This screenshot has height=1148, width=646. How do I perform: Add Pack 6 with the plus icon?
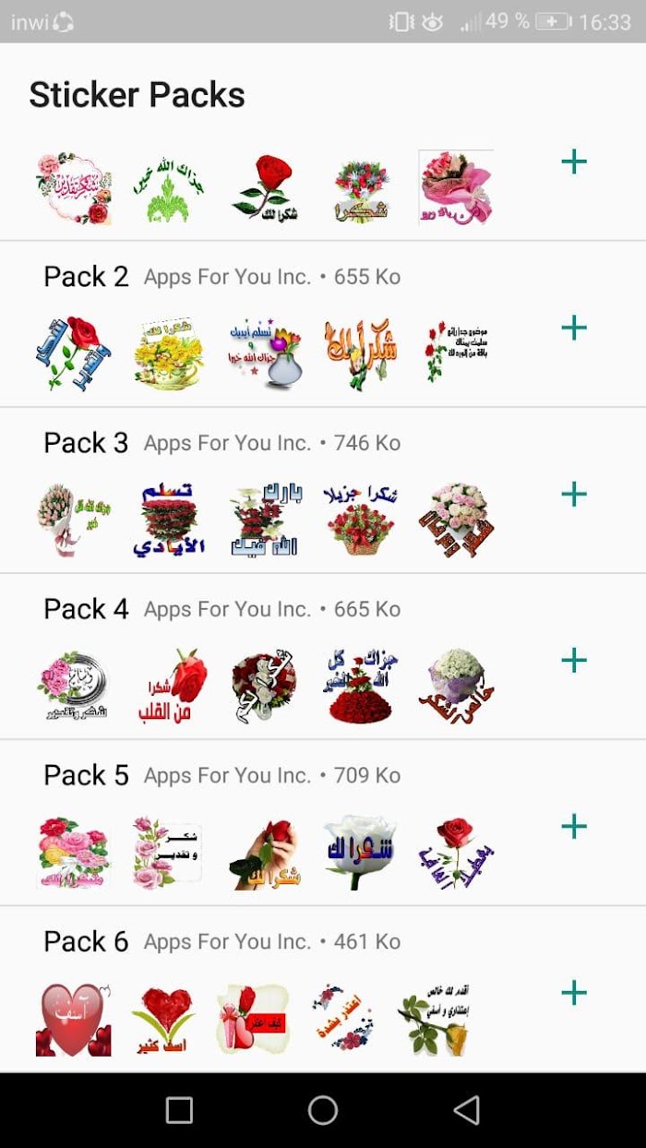(x=574, y=993)
